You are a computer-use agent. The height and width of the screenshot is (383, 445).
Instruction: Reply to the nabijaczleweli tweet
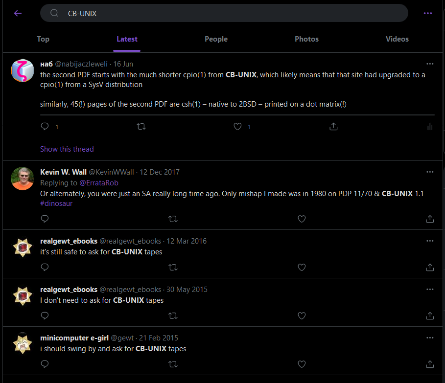tap(45, 127)
